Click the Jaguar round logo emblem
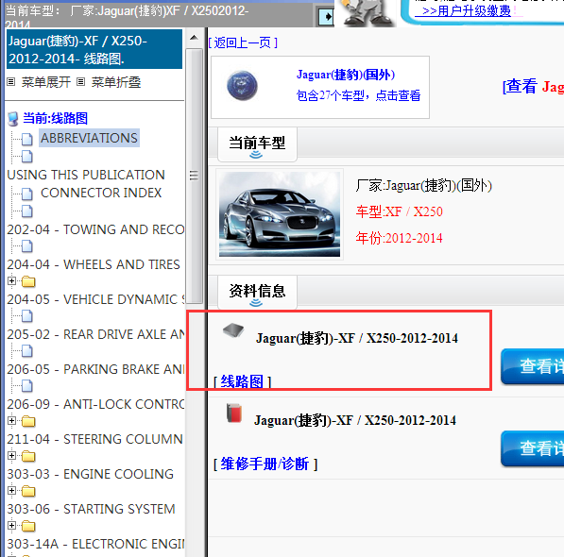This screenshot has height=557, width=564. pos(242,86)
